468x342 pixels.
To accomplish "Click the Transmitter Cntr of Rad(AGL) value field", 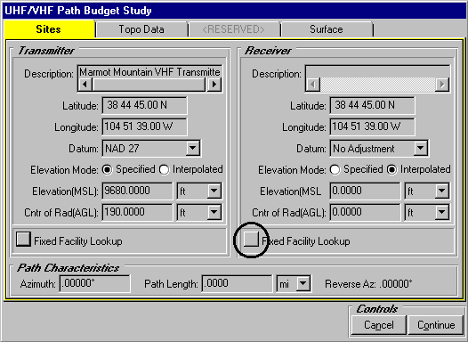I will (137, 212).
